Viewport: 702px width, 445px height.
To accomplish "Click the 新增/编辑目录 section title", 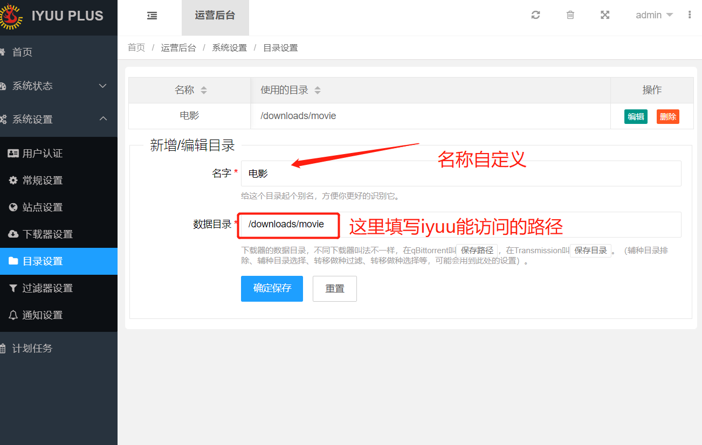I will (x=192, y=145).
